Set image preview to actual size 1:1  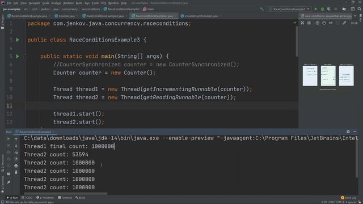pyautogui.click(x=331, y=23)
